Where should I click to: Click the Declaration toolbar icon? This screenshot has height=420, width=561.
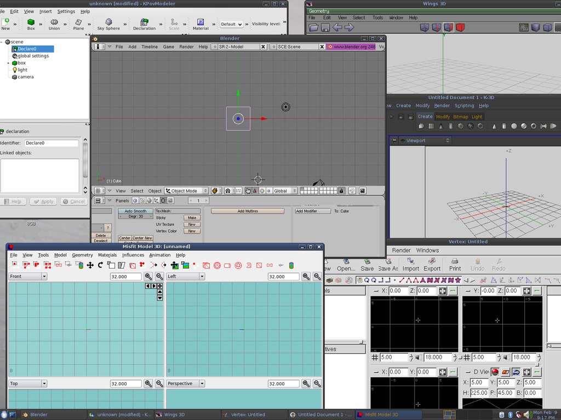point(144,24)
